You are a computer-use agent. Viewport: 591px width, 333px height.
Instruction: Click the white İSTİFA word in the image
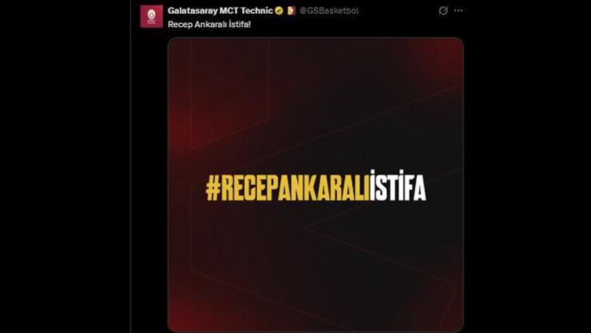point(398,186)
